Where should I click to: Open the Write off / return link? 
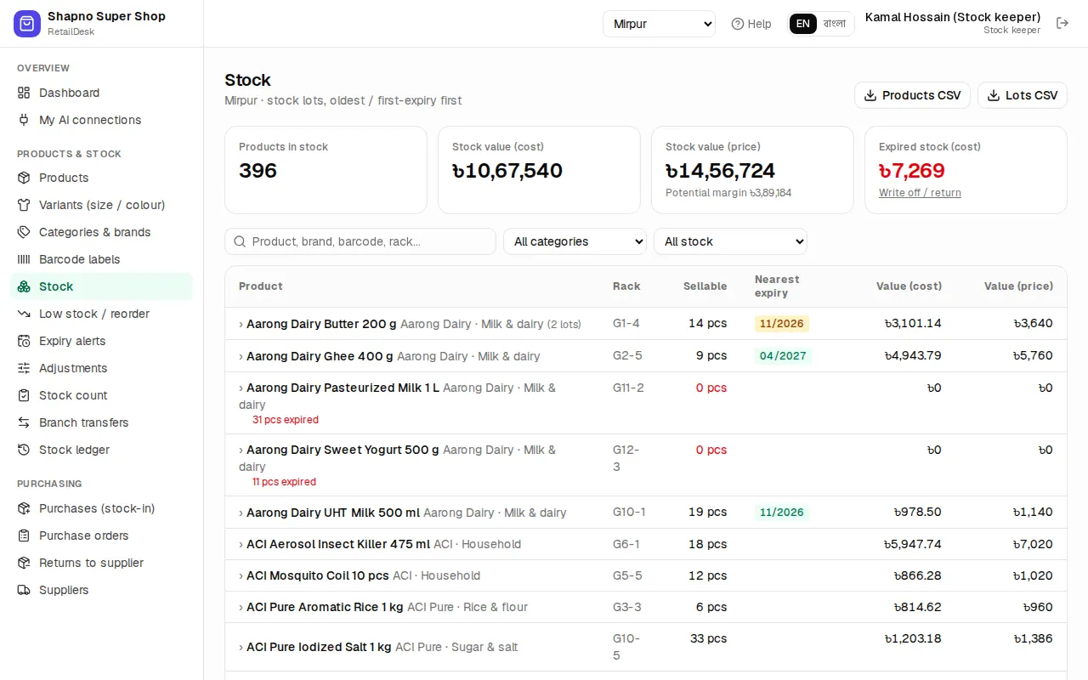click(920, 193)
